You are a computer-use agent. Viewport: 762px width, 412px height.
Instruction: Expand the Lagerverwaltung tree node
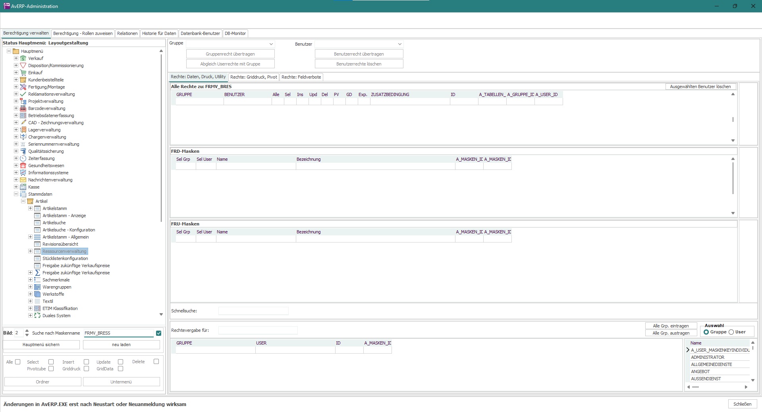click(16, 130)
